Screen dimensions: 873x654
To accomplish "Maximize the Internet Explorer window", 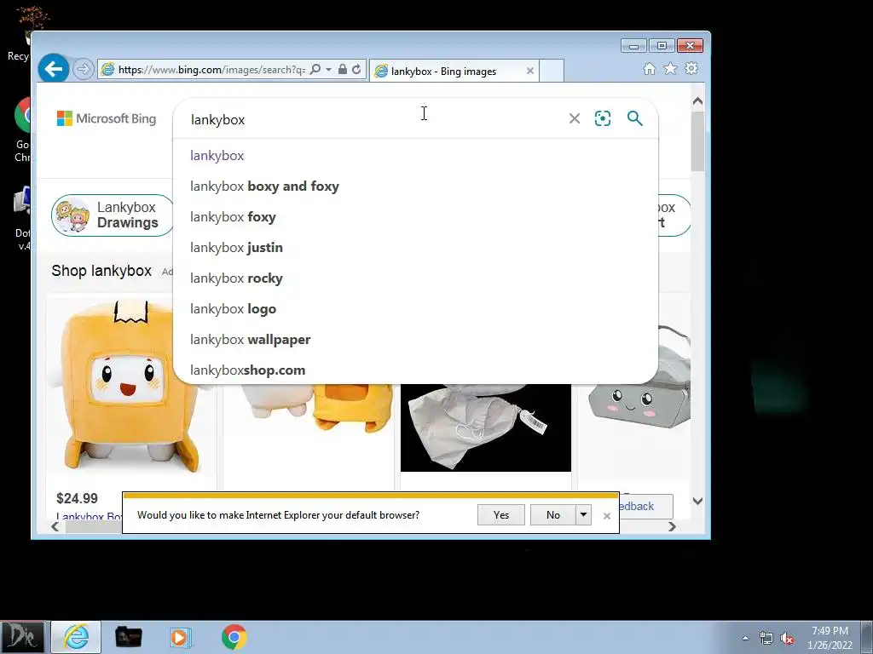I will (x=662, y=46).
